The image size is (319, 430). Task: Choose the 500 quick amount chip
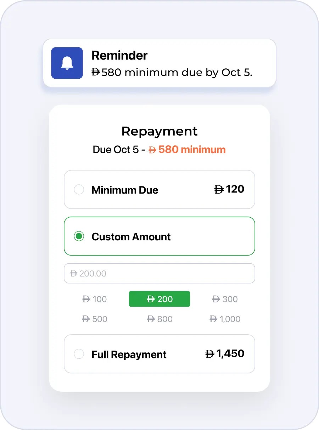pyautogui.click(x=94, y=319)
